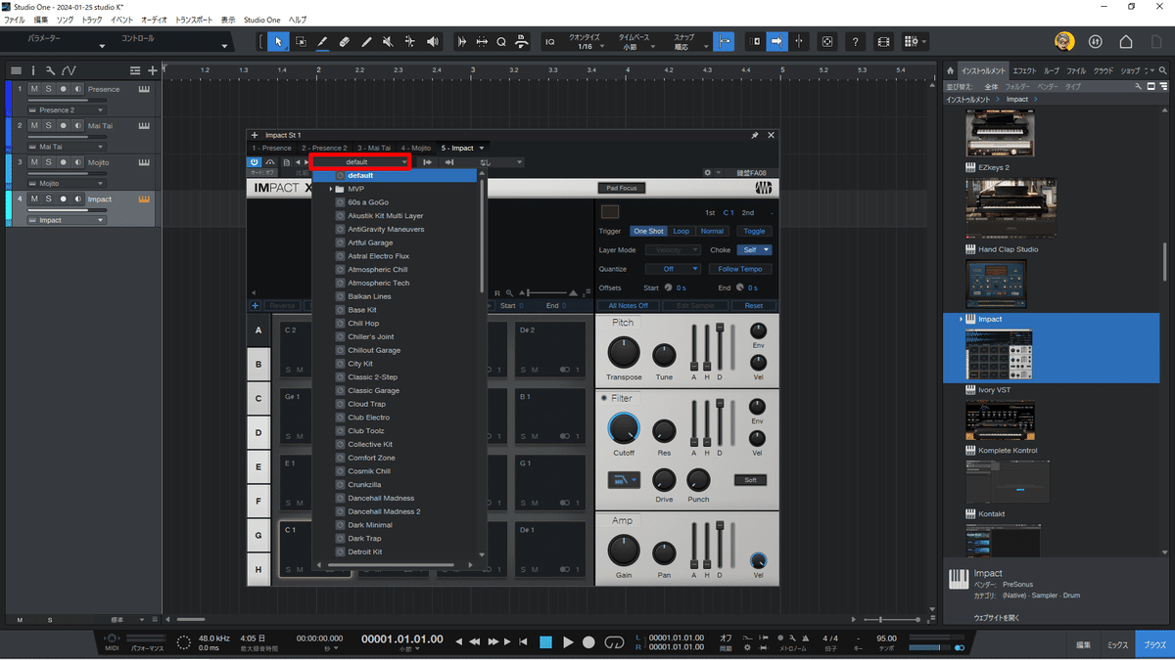1175x660 pixels.
Task: Open the default preset dropdown
Action: point(359,161)
